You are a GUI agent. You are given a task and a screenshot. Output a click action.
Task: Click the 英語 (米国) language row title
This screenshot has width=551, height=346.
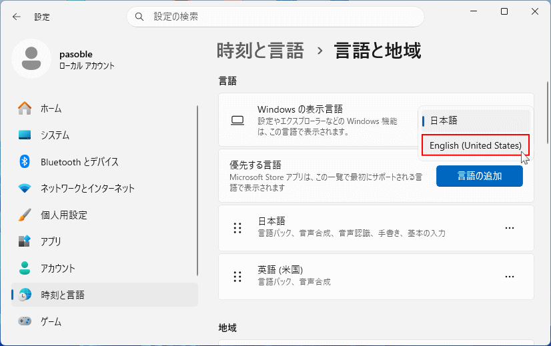[x=280, y=270]
